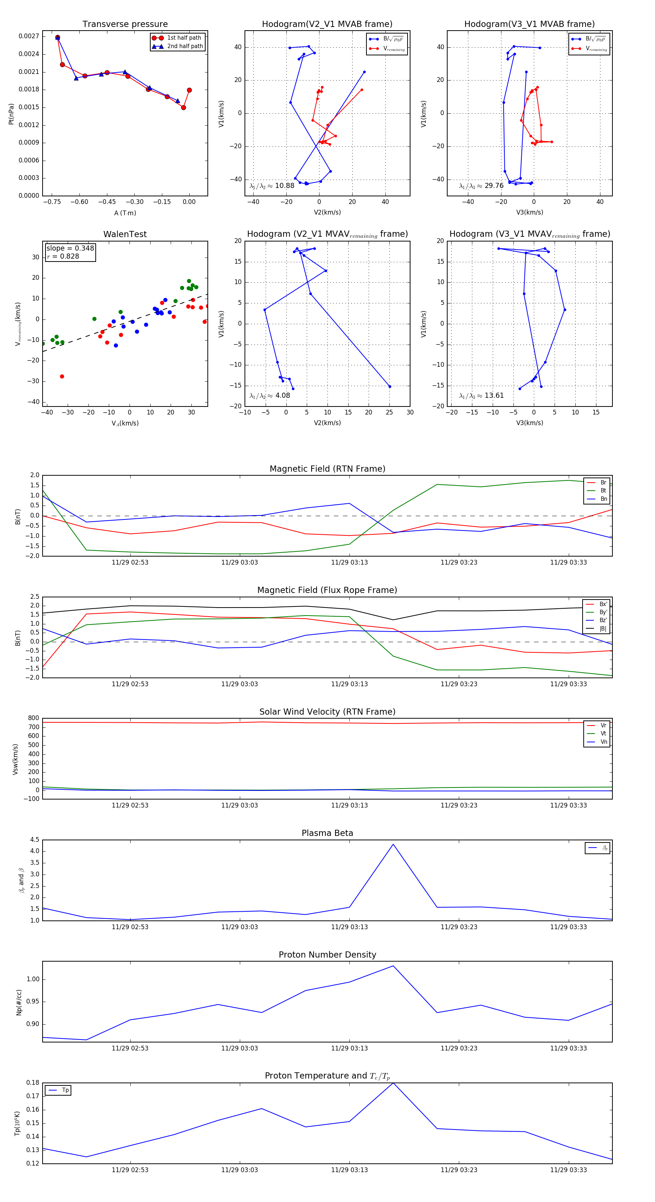Click the 'Tp(10⁶K)' y-axis label
Image resolution: width=655 pixels, height=1202 pixels.
click(17, 1123)
